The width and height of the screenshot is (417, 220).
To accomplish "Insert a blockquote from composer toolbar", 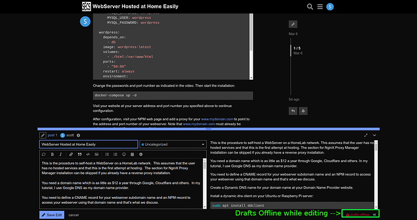I will coord(80,154).
